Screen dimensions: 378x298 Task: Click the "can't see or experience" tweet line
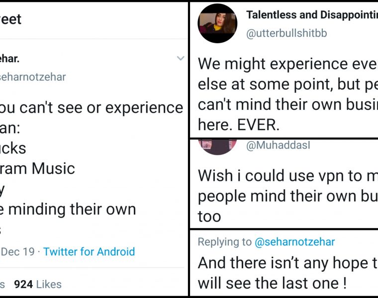point(92,107)
